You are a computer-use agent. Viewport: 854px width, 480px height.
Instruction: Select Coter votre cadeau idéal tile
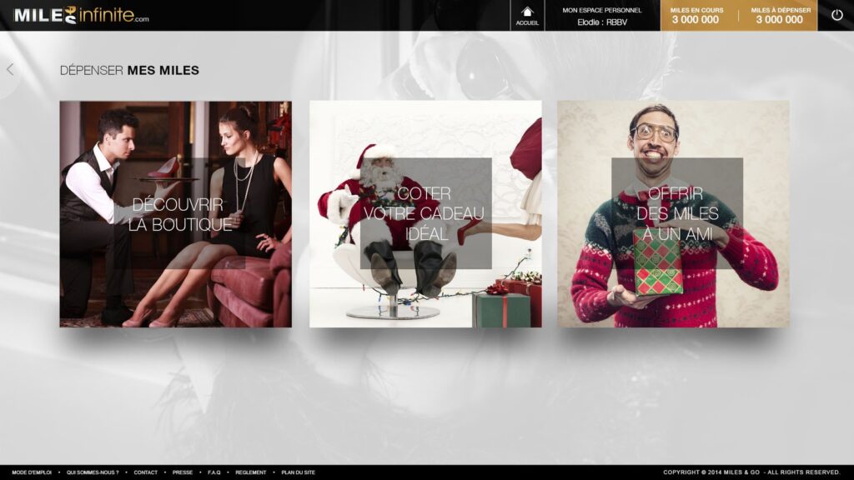point(425,214)
